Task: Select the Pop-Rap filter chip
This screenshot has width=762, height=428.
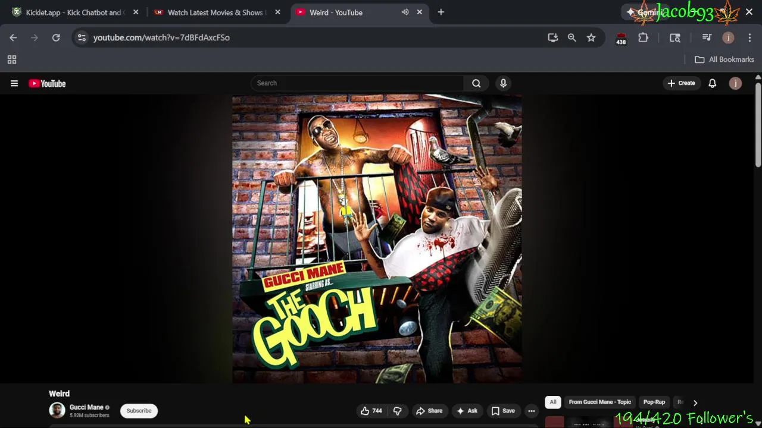Action: [654, 402]
